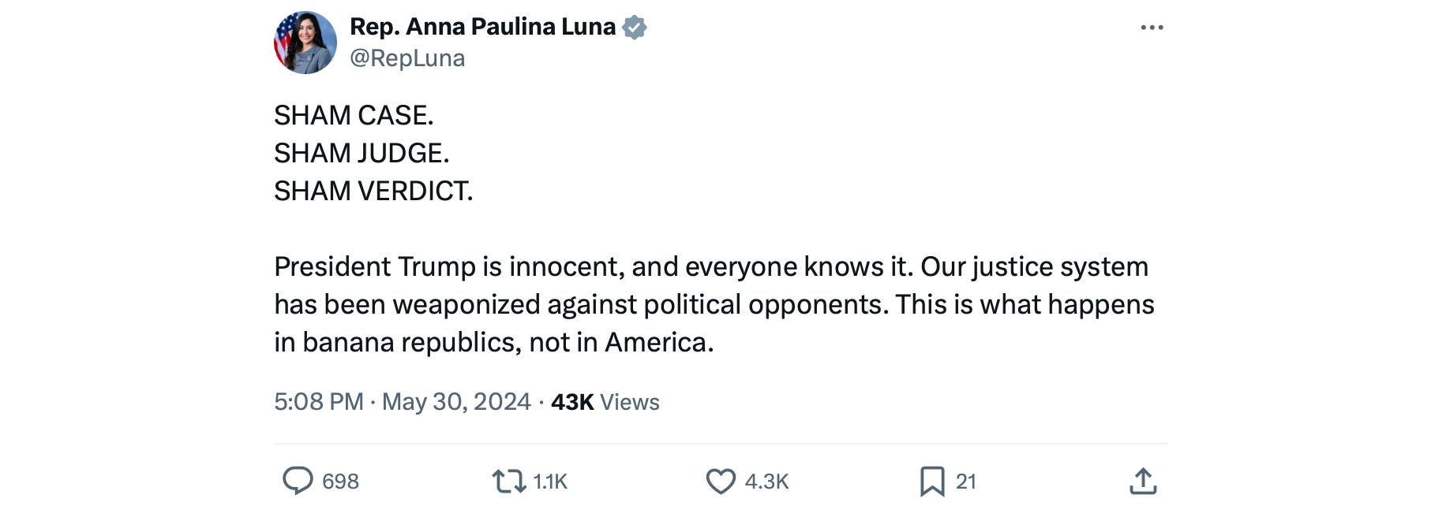Viewport: 1435px width, 517px height.
Task: Click the reply speech bubble icon
Action: tap(298, 481)
